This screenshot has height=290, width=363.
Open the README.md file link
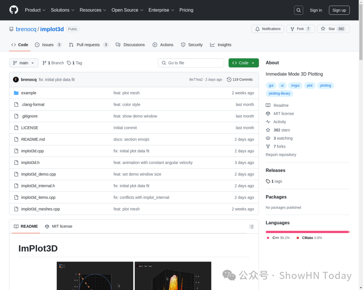click(33, 139)
